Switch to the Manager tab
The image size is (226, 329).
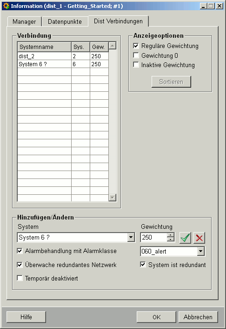pyautogui.click(x=24, y=21)
